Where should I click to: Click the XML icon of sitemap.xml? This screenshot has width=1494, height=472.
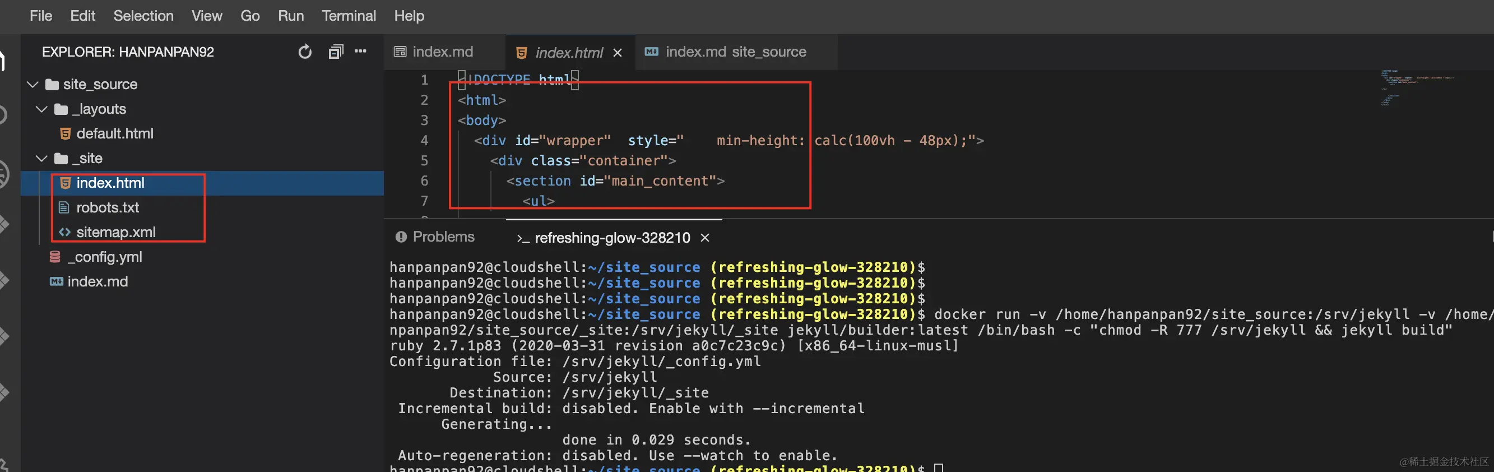[64, 233]
